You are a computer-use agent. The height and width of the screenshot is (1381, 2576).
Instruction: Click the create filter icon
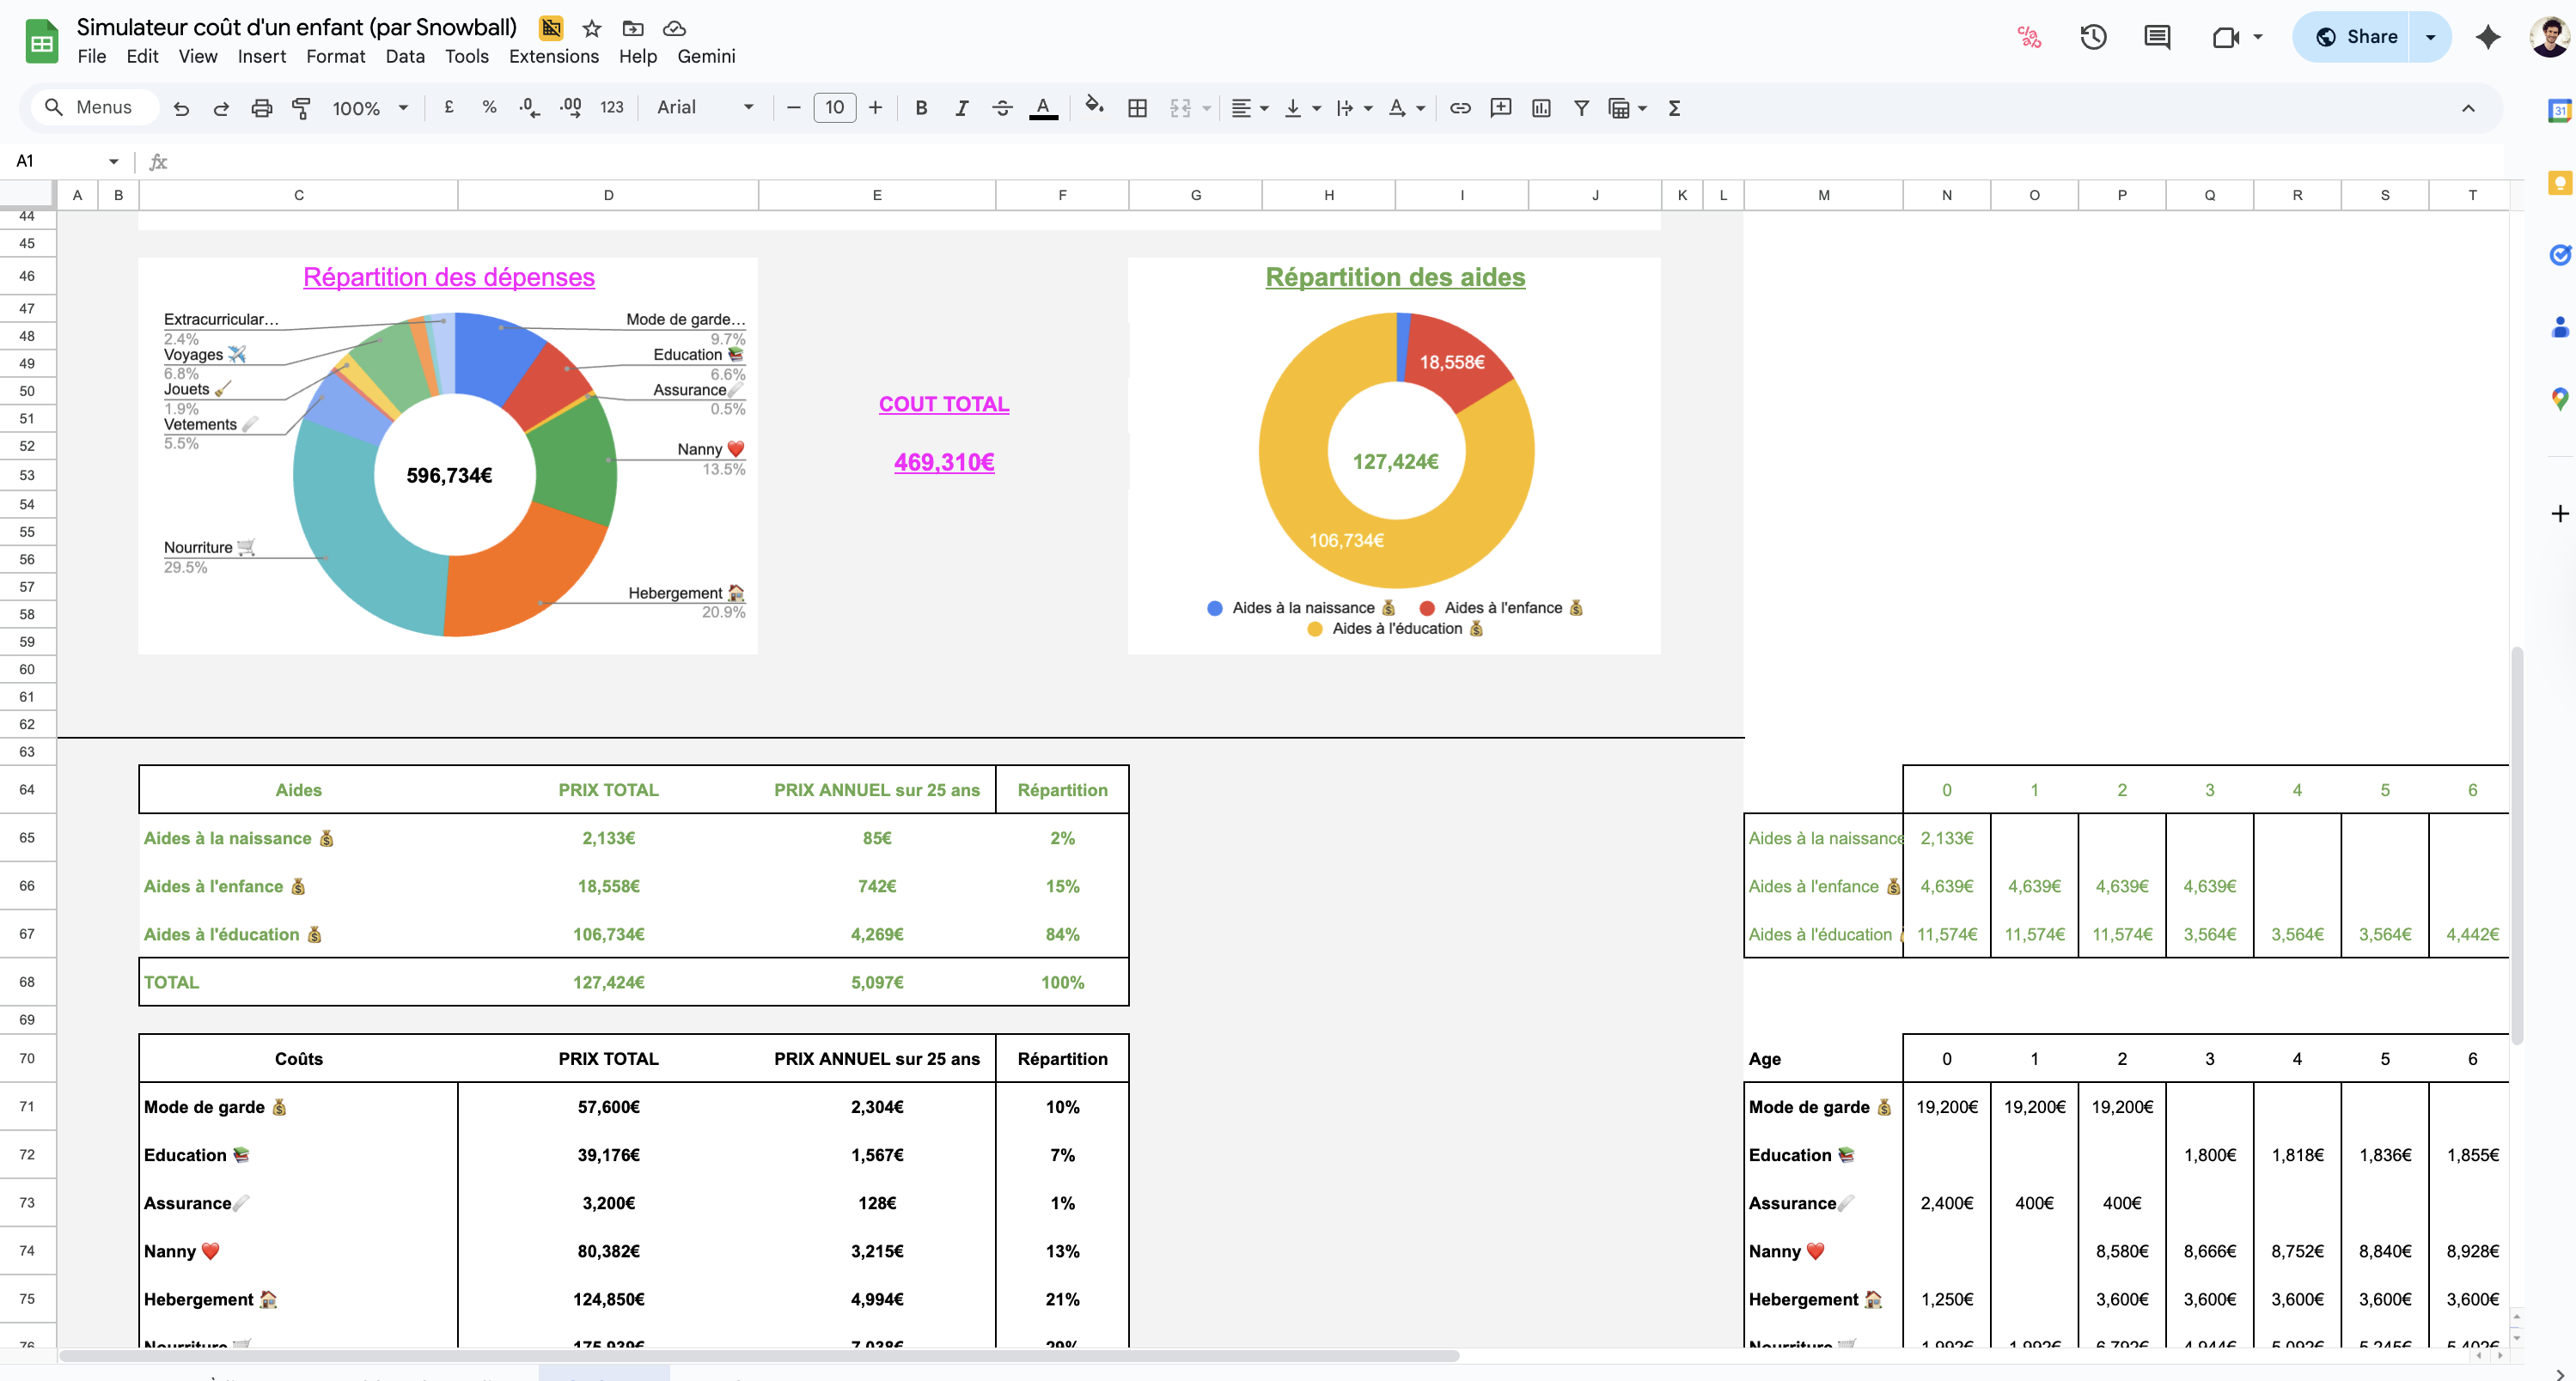tap(1581, 108)
